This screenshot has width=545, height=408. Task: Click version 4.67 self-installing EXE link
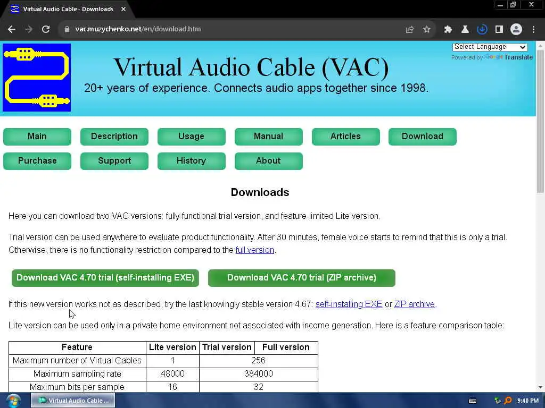[x=349, y=304]
